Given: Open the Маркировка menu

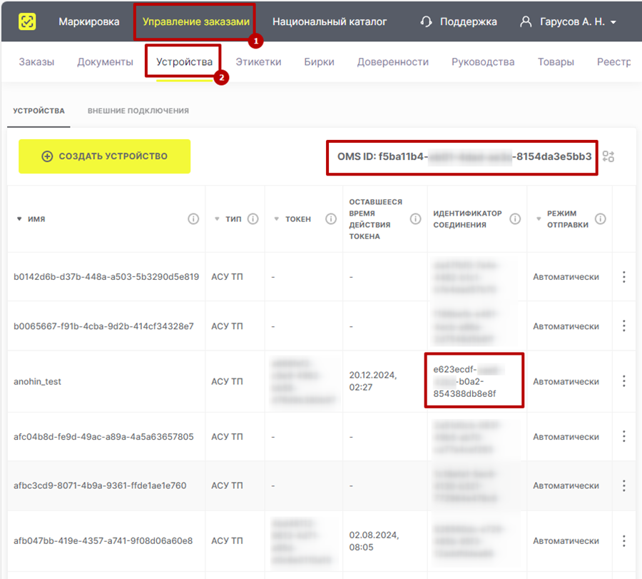Looking at the screenshot, I should pyautogui.click(x=89, y=21).
